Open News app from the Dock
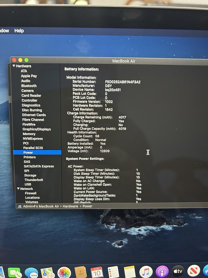208x278 pixels. click(x=194, y=271)
